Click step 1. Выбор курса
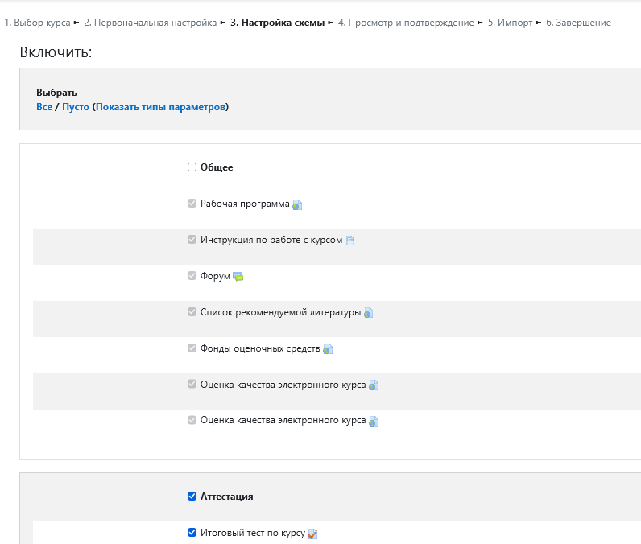Image resolution: width=641 pixels, height=544 pixels. [37, 23]
